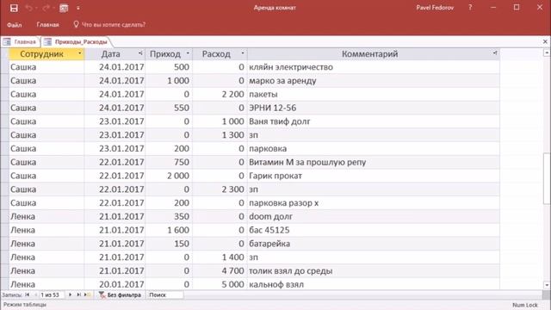Screen dimensions: 551x310
Task: Undo the last action
Action: pos(28,8)
